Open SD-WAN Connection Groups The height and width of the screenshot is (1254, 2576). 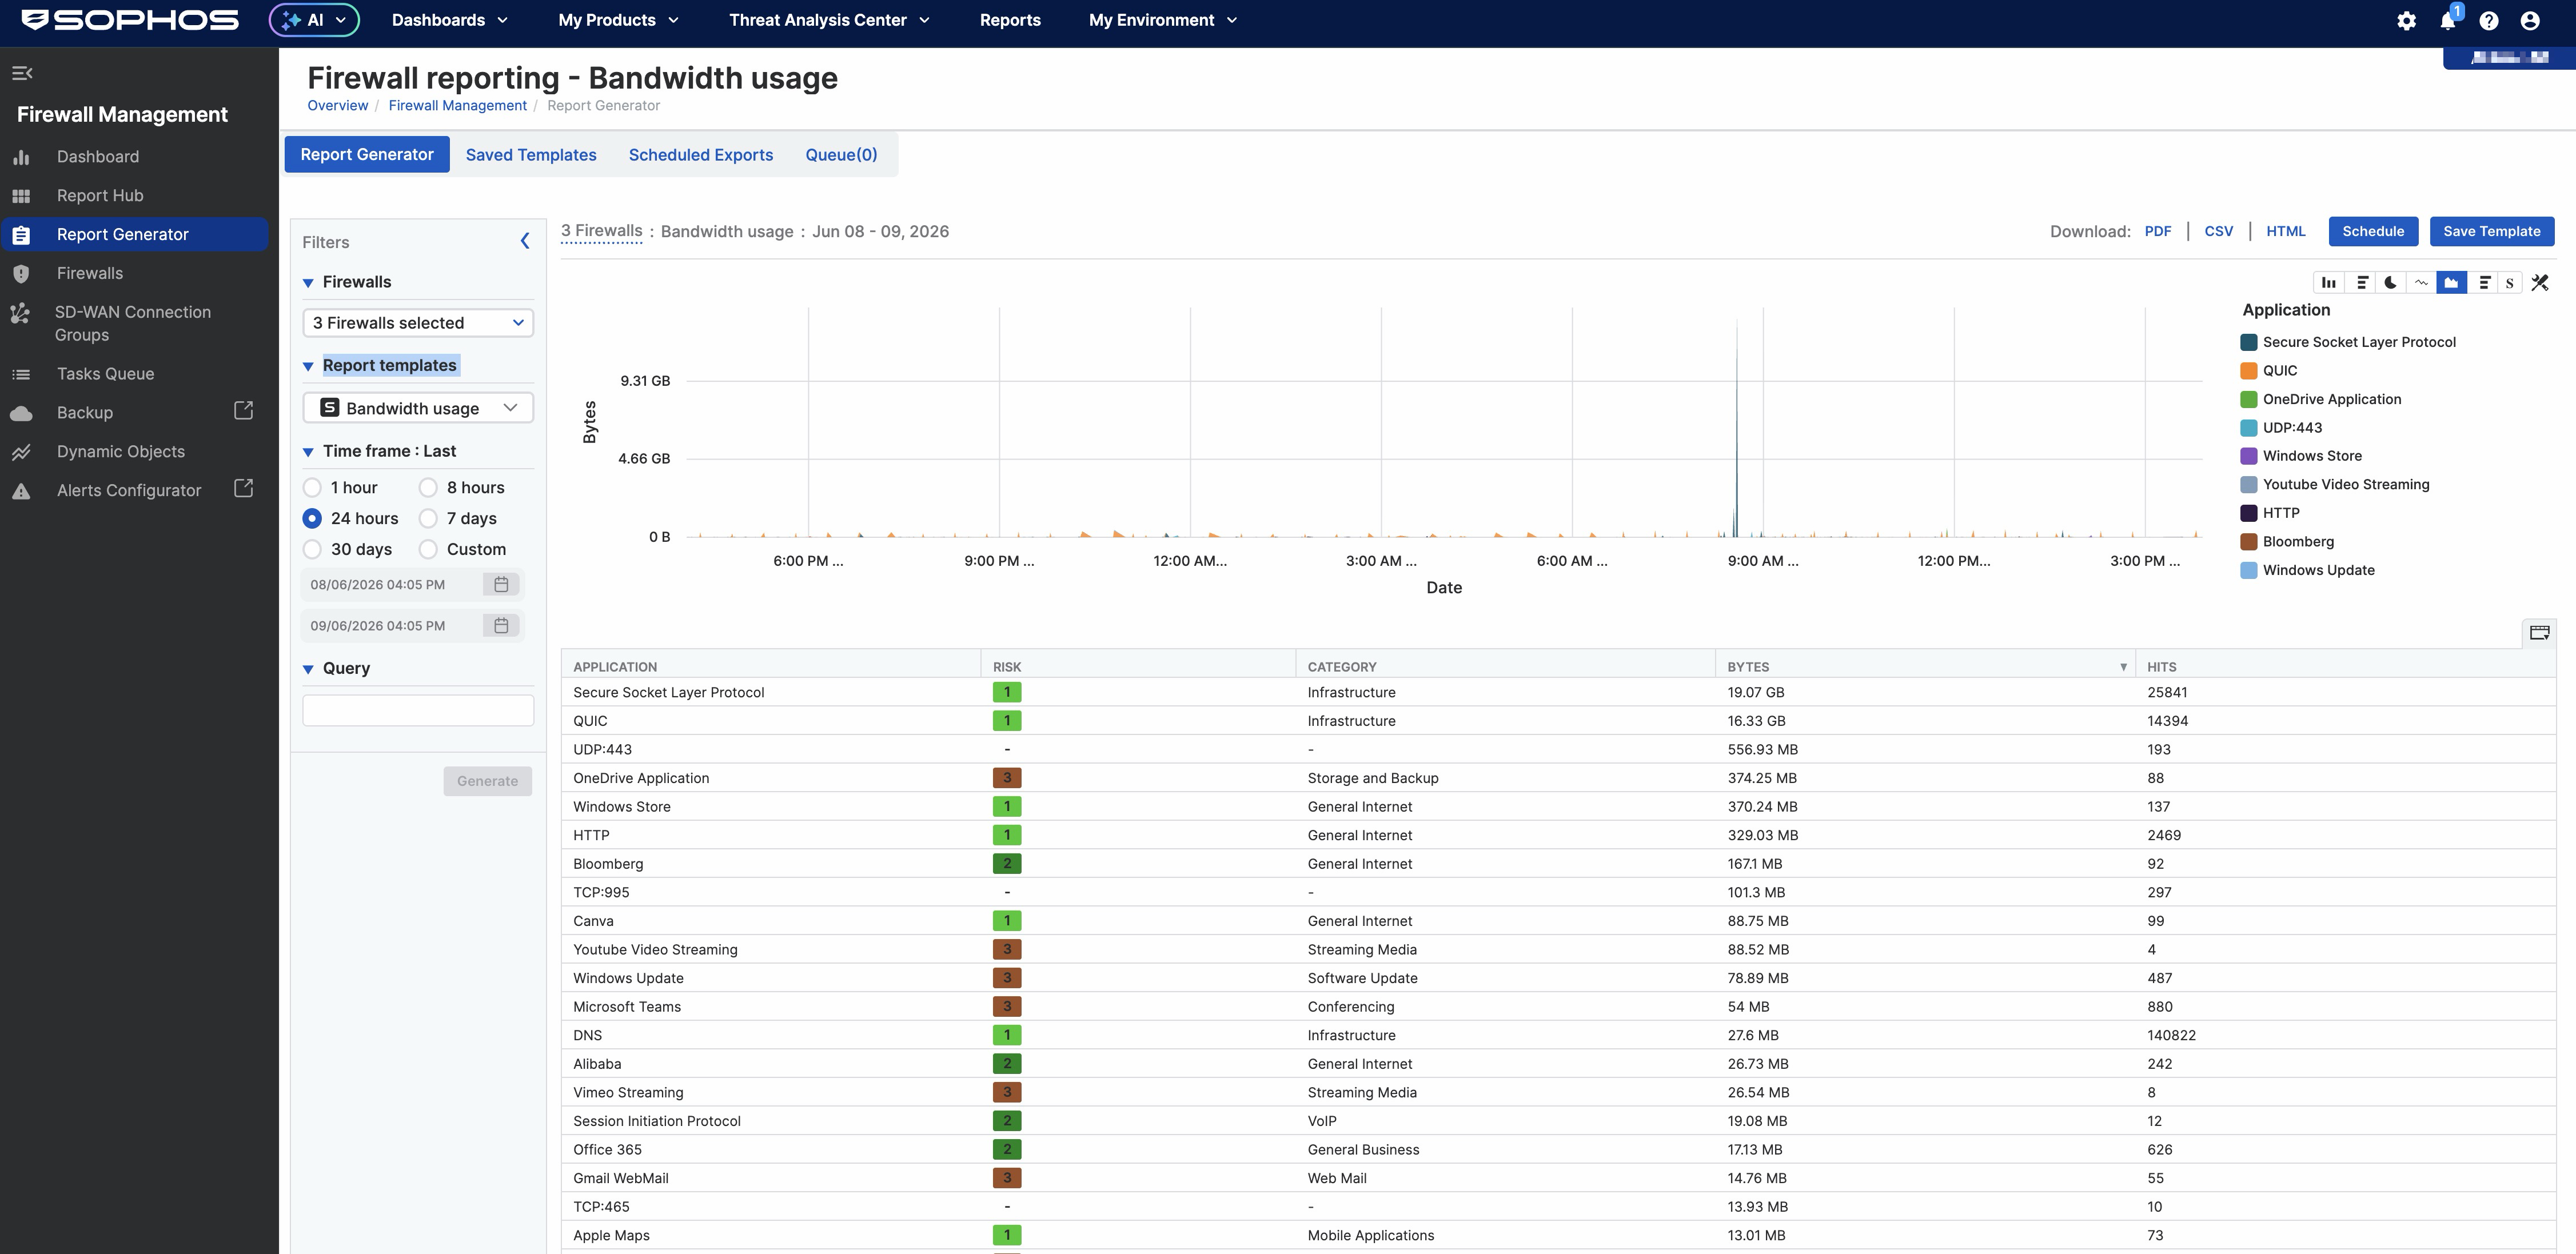click(x=133, y=323)
